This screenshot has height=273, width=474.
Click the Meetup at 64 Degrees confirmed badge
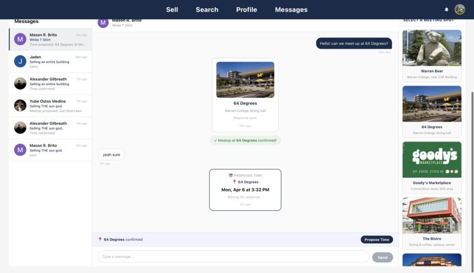tap(245, 140)
